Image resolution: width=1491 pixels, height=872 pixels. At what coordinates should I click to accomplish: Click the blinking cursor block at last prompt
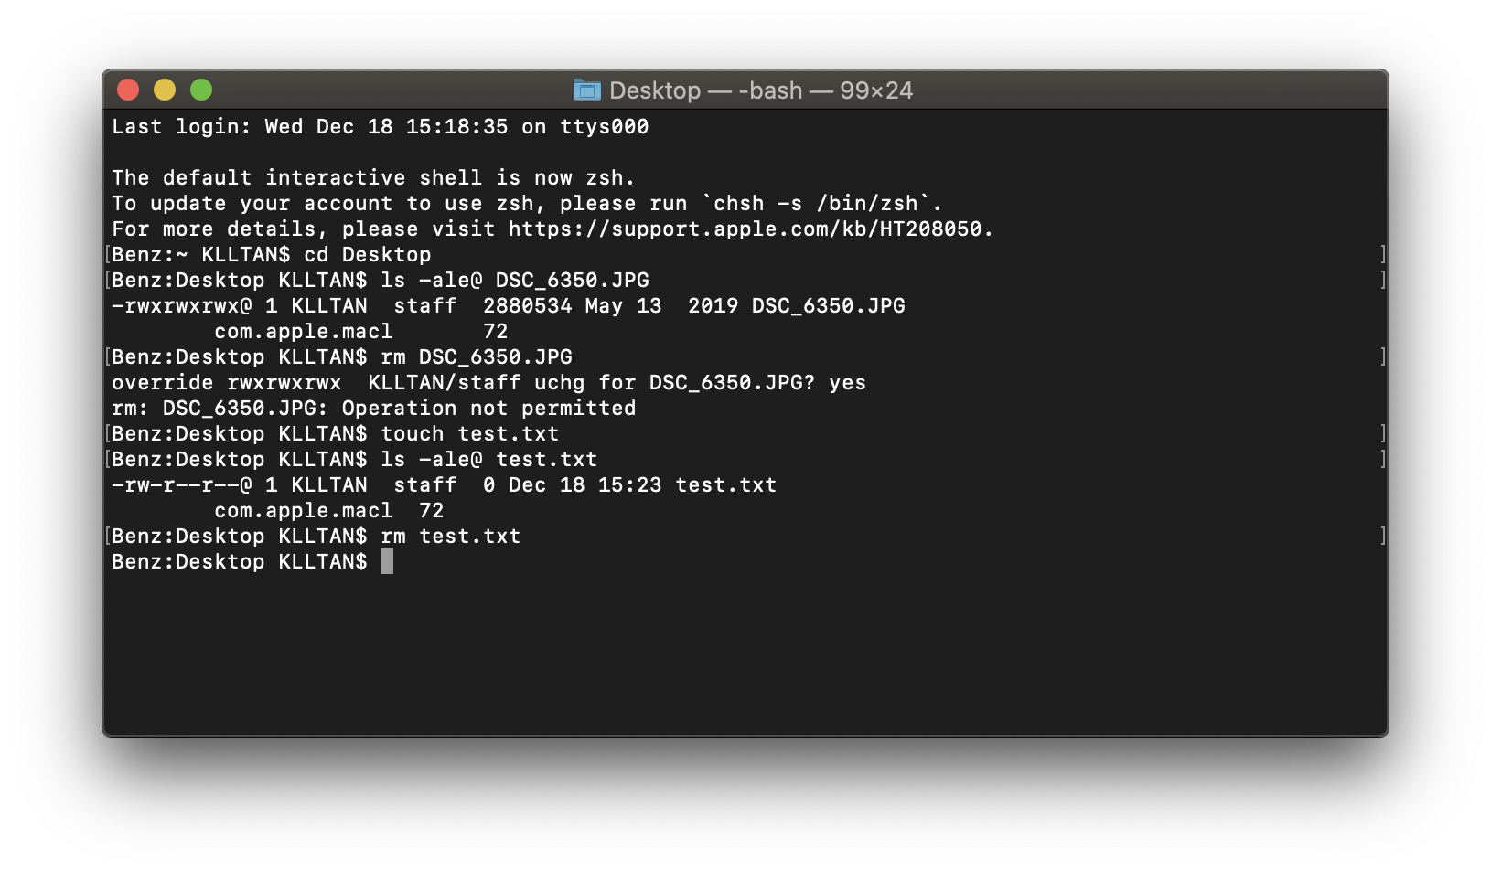387,561
